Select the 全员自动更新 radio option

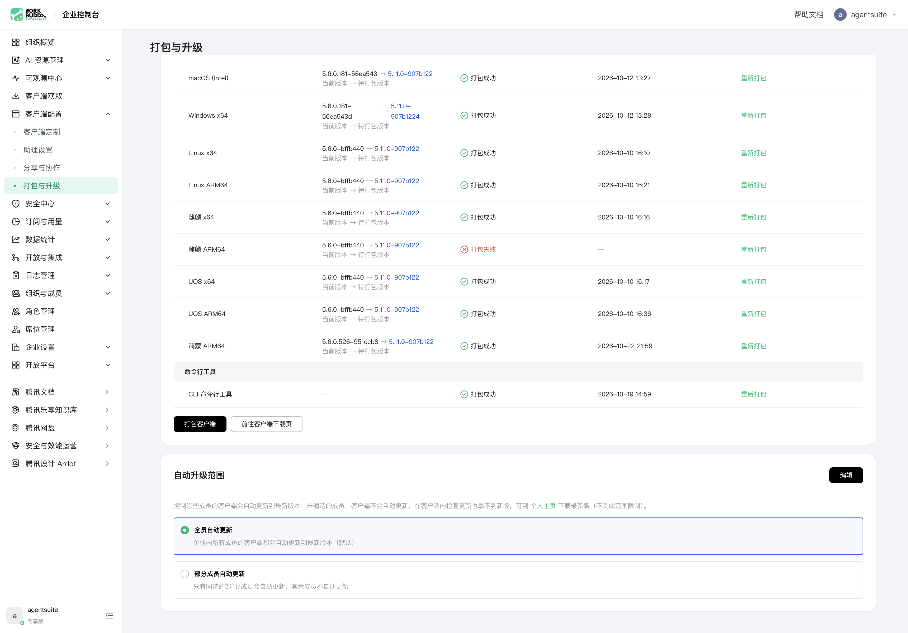point(185,530)
